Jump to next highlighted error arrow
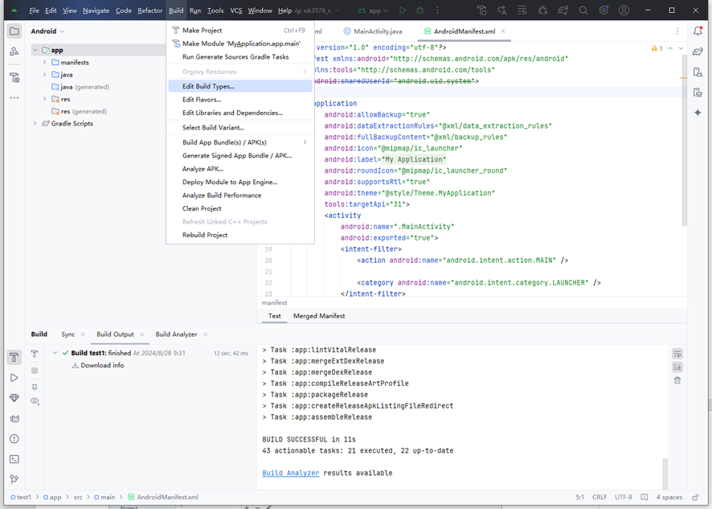This screenshot has height=509, width=712. point(681,48)
